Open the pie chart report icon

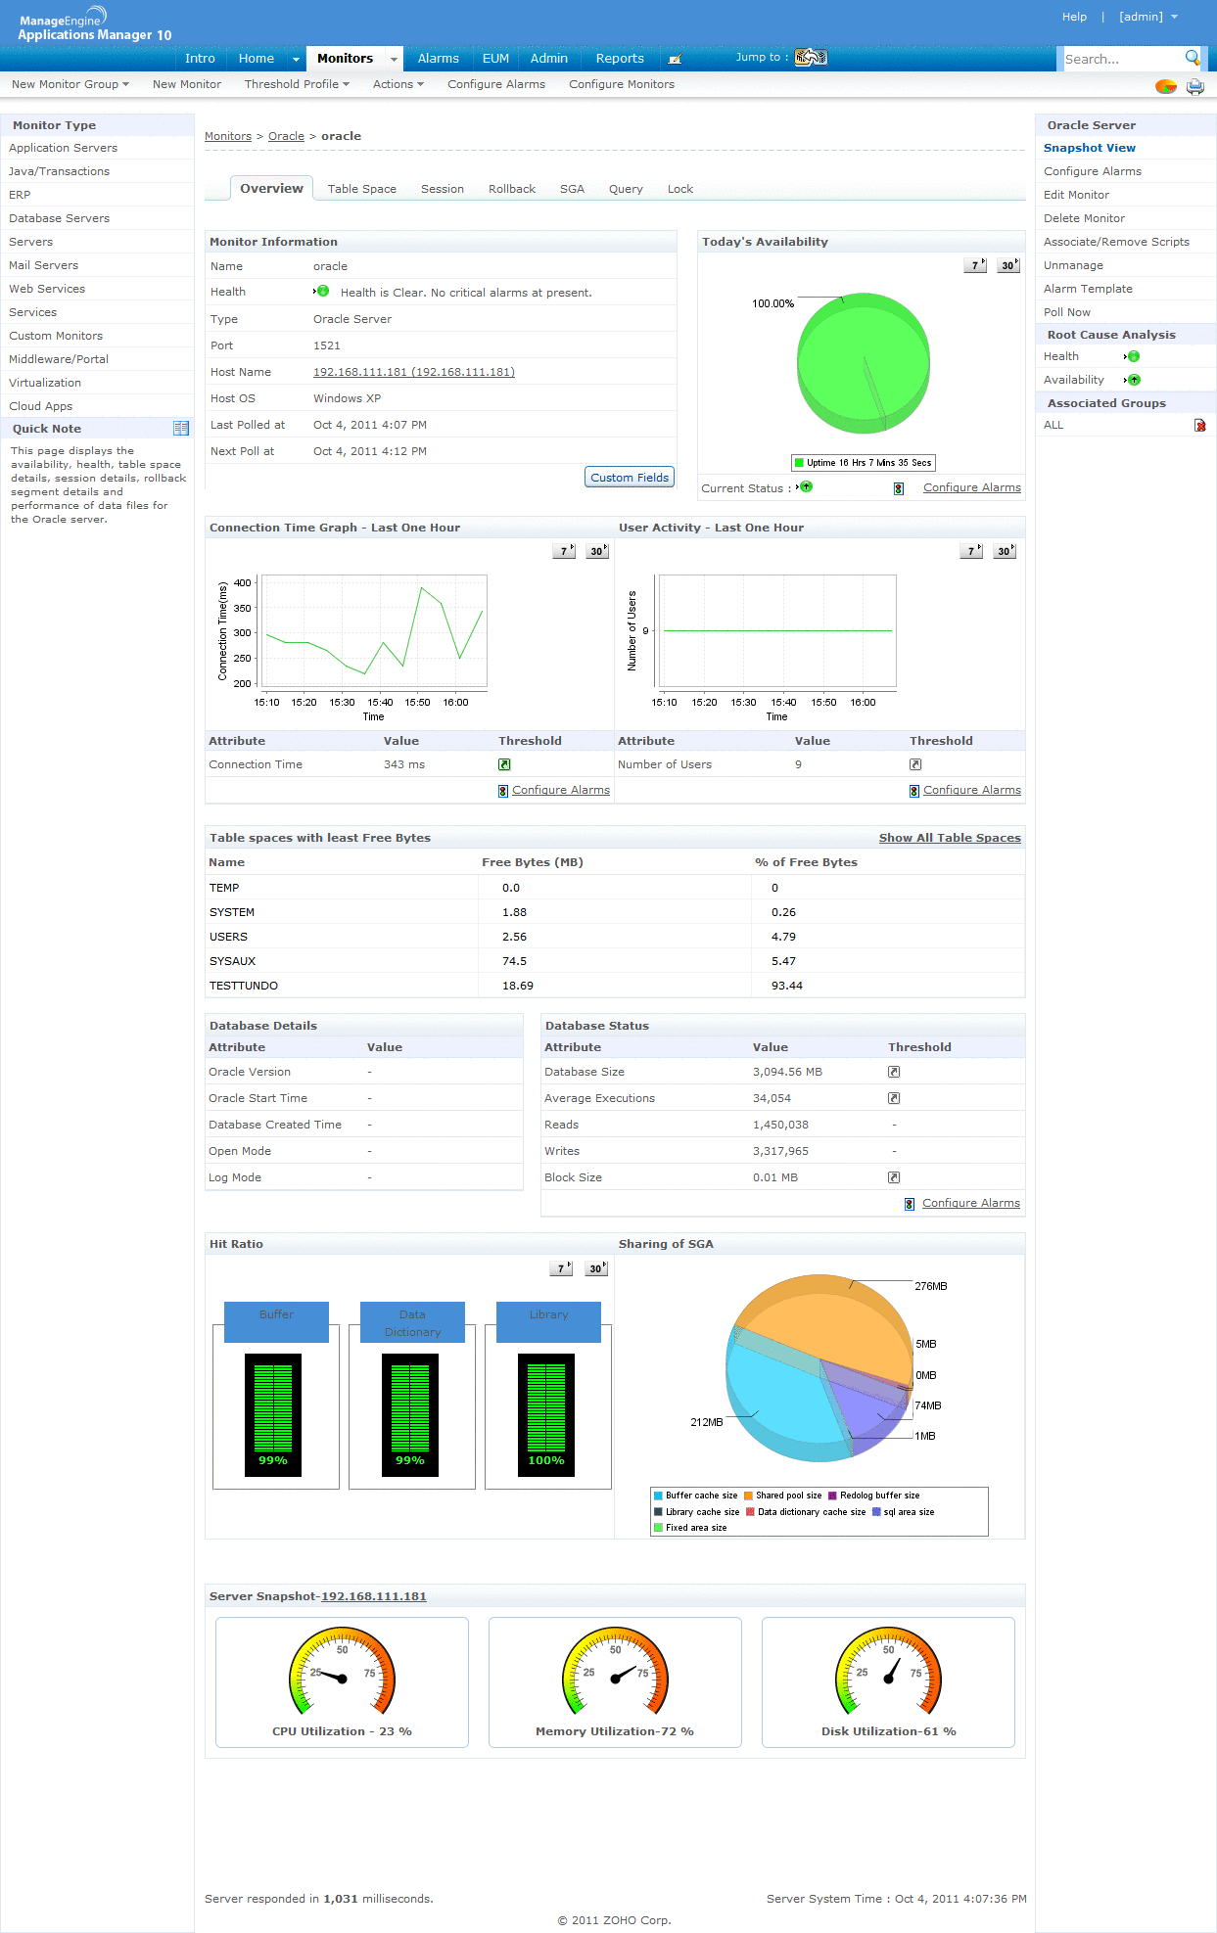(x=1165, y=86)
